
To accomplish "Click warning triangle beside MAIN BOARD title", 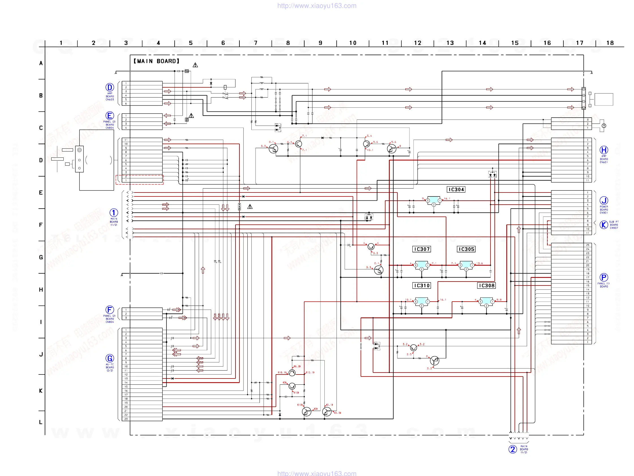I will 195,65.
